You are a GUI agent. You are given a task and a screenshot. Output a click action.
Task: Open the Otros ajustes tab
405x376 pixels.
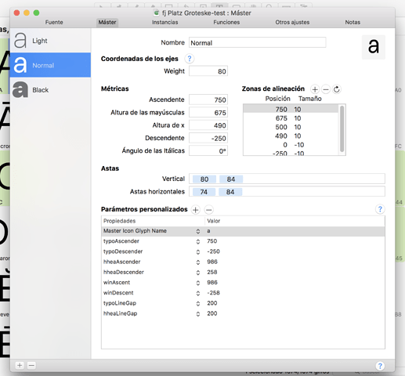292,22
